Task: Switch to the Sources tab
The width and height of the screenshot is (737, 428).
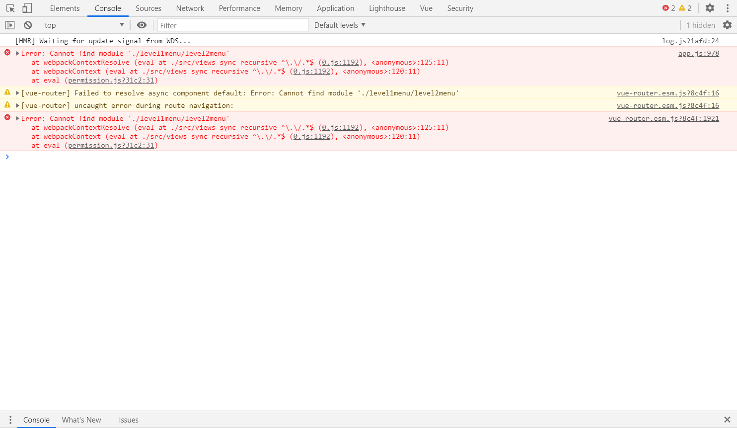Action: pos(148,8)
